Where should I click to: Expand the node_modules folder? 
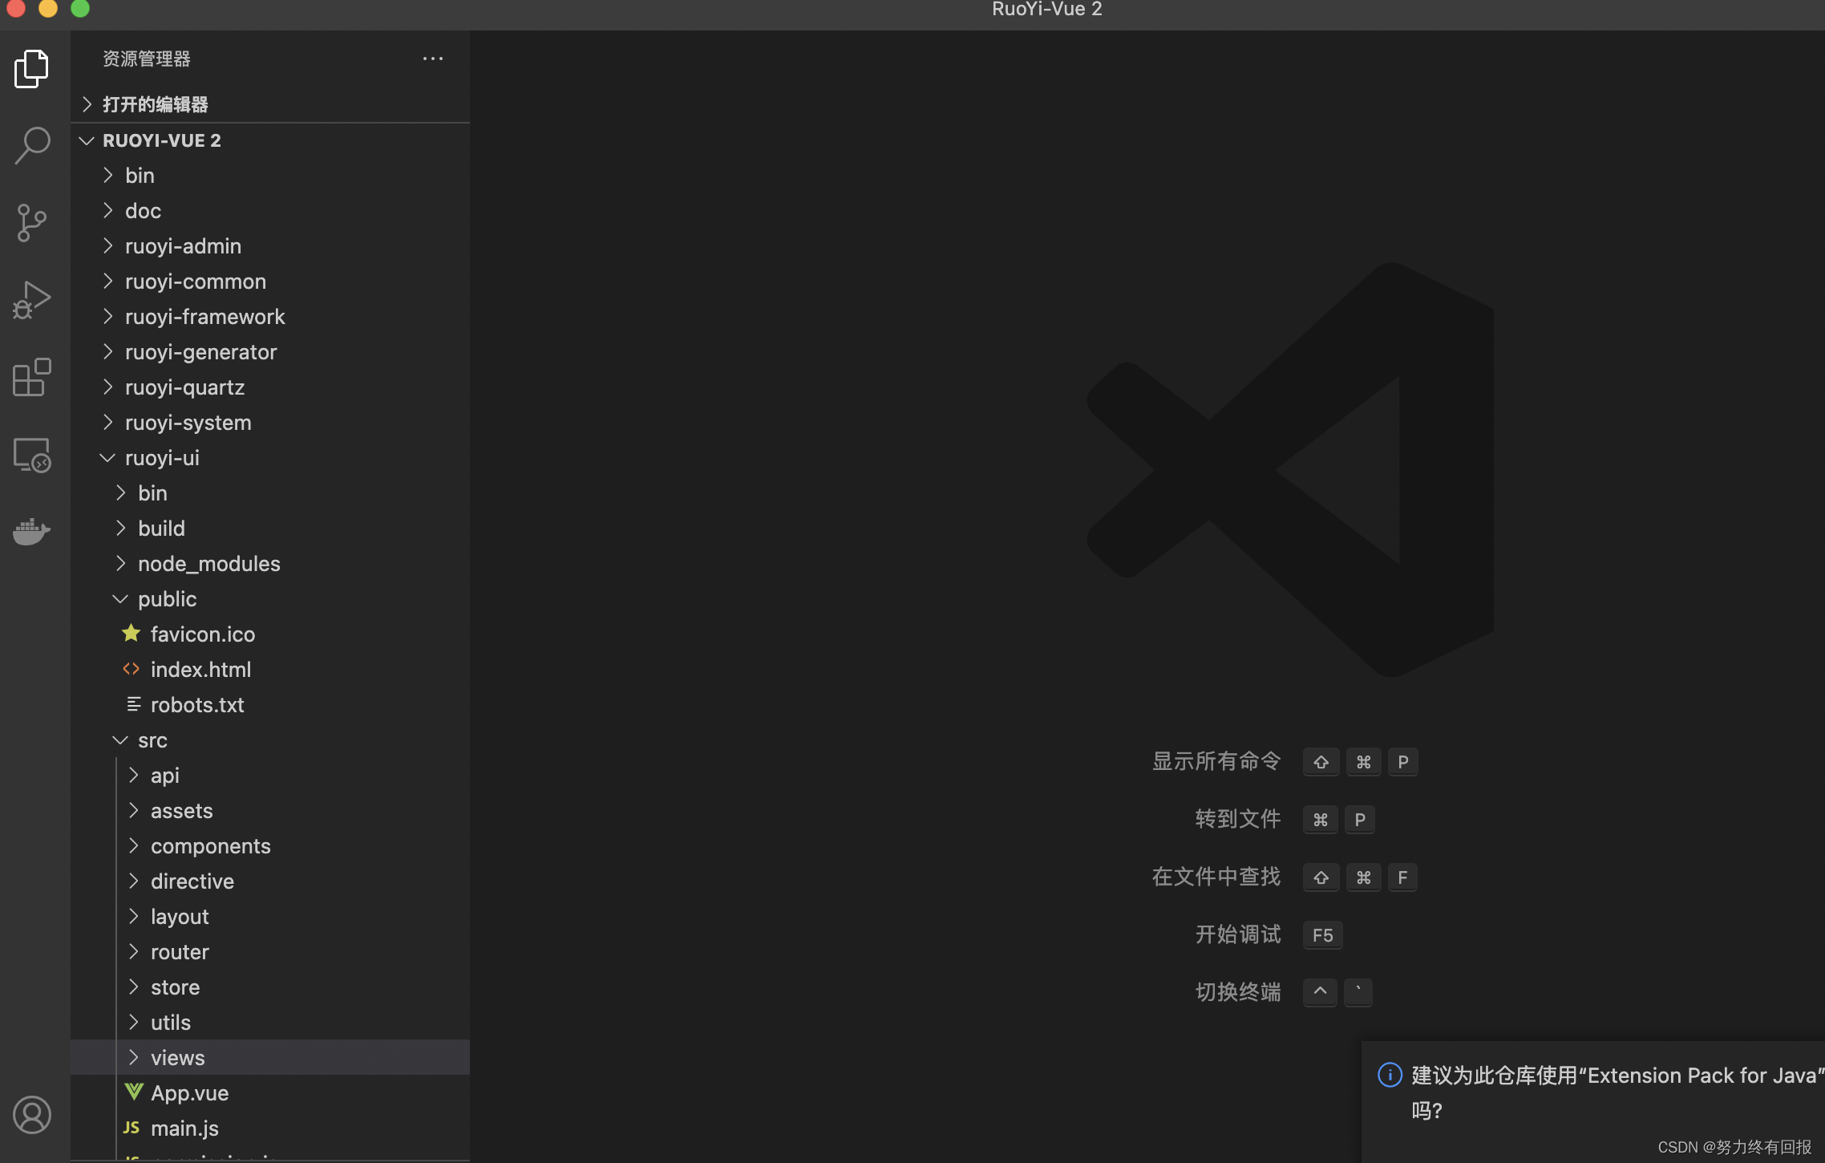point(270,564)
